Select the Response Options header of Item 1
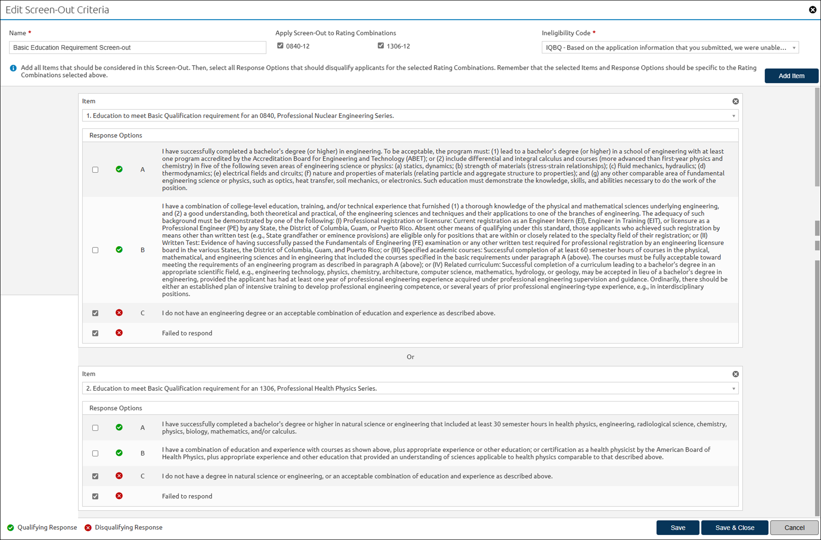 (116, 135)
